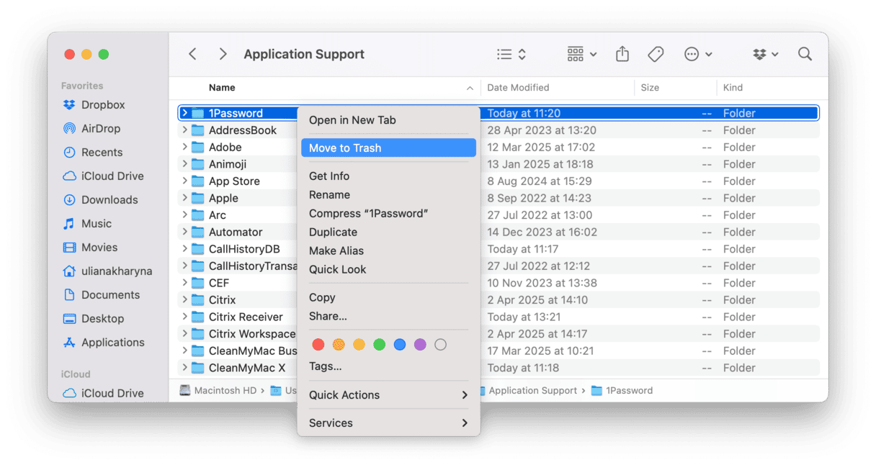Open the Edit Tags toolbar icon
The height and width of the screenshot is (465, 876).
pyautogui.click(x=656, y=54)
